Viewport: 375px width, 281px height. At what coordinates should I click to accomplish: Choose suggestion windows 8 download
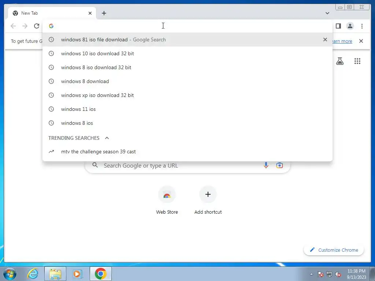pos(187,81)
